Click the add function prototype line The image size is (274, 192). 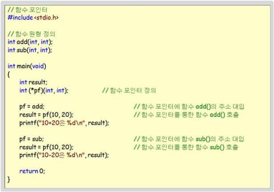[x=30, y=42]
